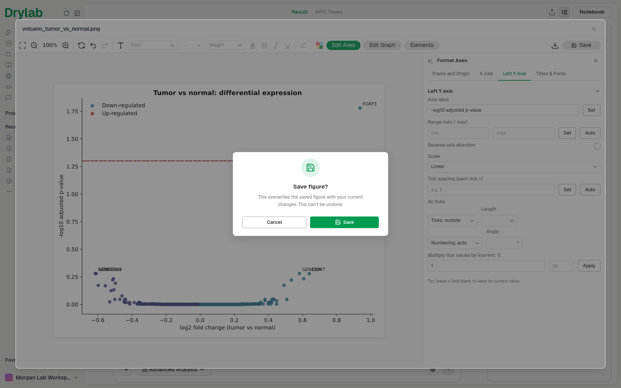Zoom out the figure view
Image resolution: width=621 pixels, height=388 pixels.
point(34,45)
